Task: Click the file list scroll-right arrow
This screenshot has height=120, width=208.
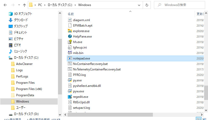Action: [x=202, y=115]
